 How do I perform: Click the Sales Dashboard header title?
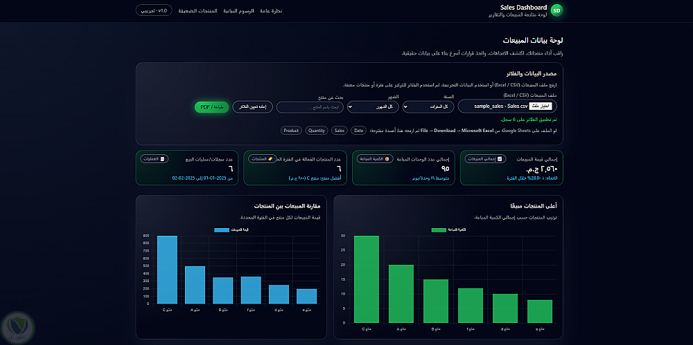point(524,8)
